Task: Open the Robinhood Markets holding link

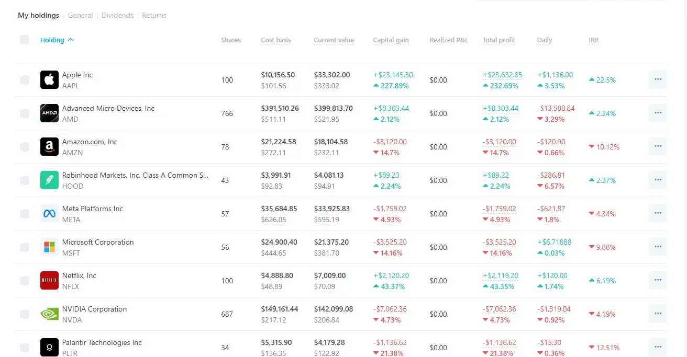Action: pyautogui.click(x=136, y=175)
